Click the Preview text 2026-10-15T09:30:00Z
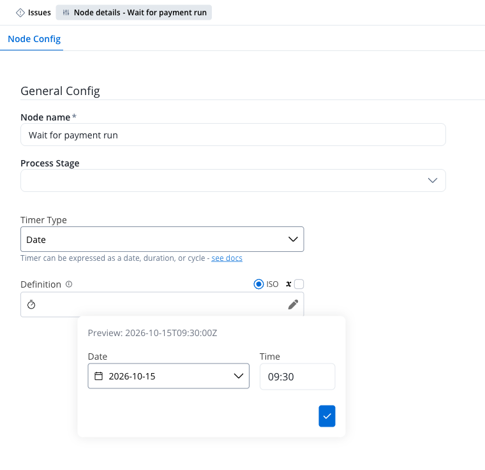Screen dimensions: 485x470 pos(153,333)
